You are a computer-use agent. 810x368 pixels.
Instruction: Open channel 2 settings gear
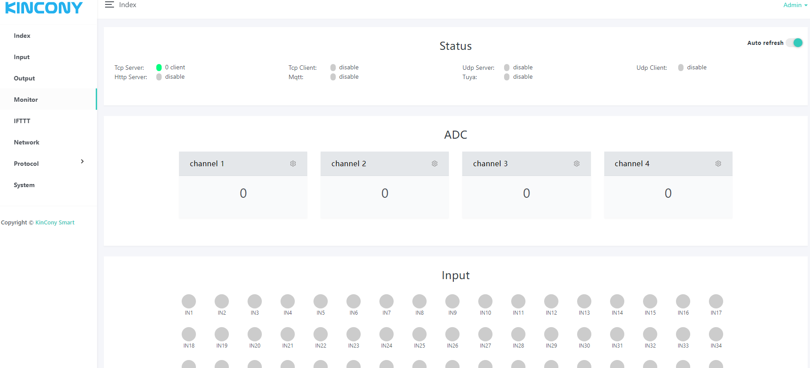click(435, 164)
